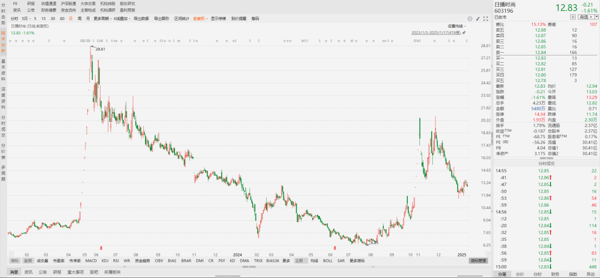The image size is (600, 278).
Task: Click 导出数据 to export data
Action: pos(141,18)
